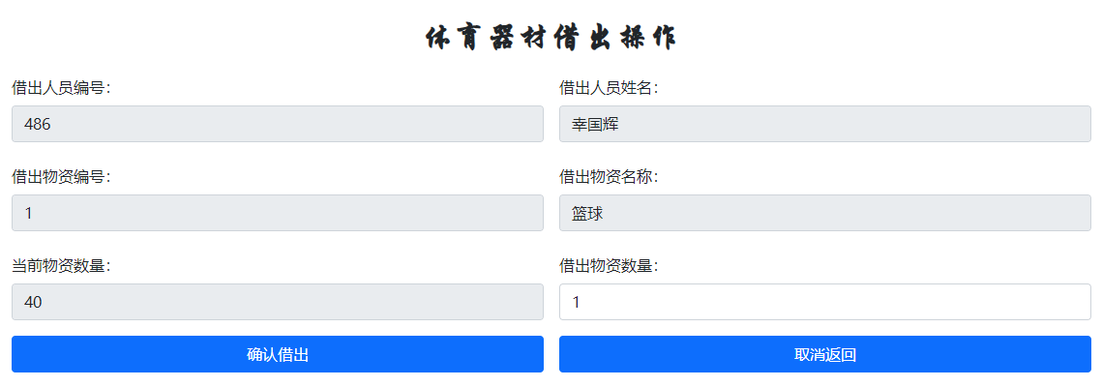Click the 取消返回 button

pyautogui.click(x=825, y=354)
